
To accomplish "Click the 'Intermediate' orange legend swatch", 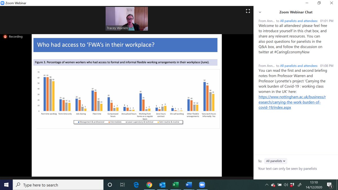I will point(109,122).
